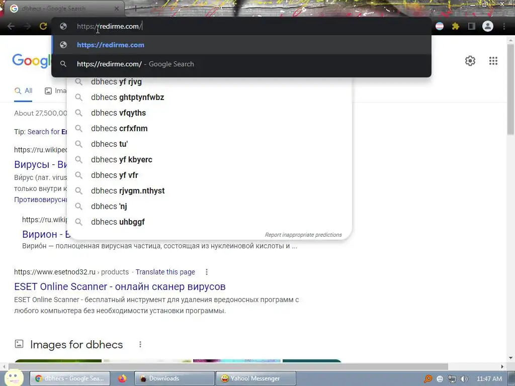Open the Google apps grid
The height and width of the screenshot is (386, 515).
click(x=493, y=61)
